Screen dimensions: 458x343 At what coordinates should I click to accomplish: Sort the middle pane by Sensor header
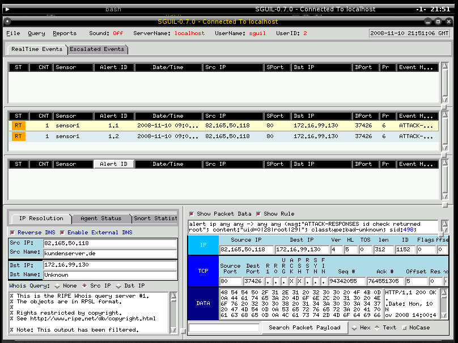tap(73, 116)
